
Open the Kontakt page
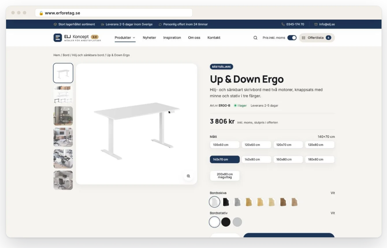(x=214, y=38)
